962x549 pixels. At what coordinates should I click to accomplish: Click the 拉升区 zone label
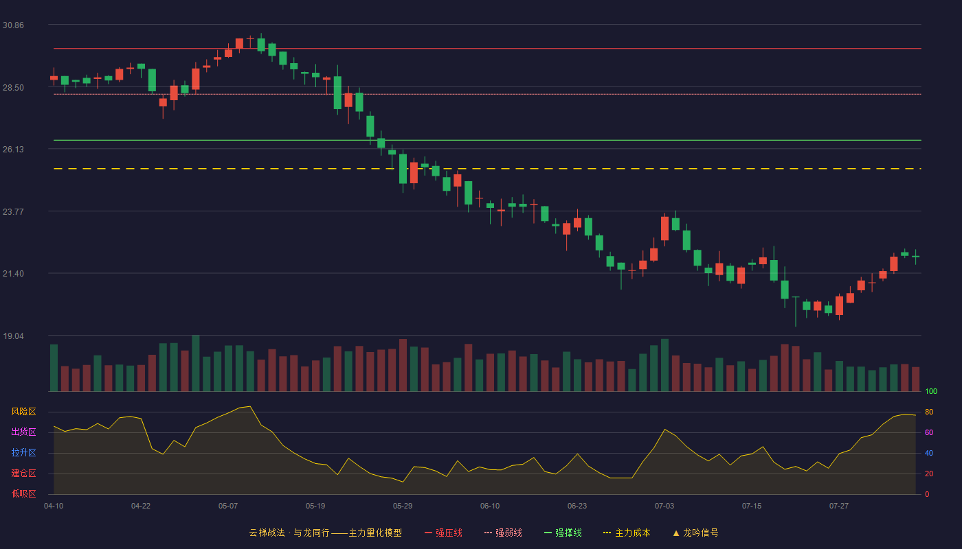click(23, 453)
